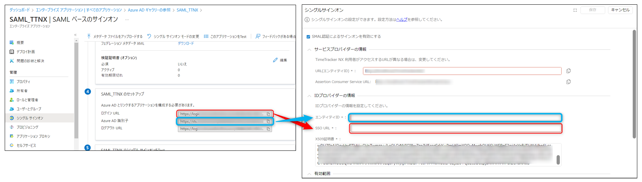
Task: Collapse the left navigation menu
Action: (75, 35)
